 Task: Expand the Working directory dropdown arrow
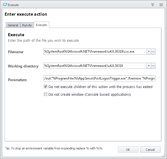coord(148,66)
